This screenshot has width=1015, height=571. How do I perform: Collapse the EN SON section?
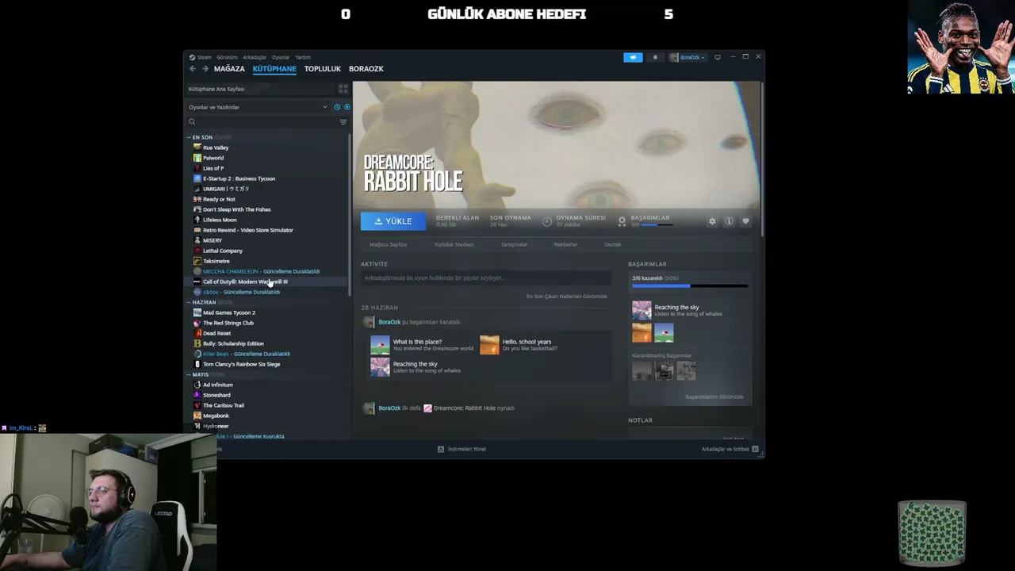[x=189, y=137]
